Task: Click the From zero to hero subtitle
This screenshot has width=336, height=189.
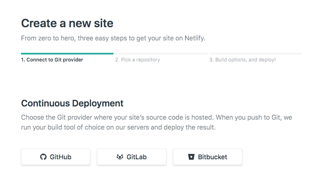Action: coord(113,38)
